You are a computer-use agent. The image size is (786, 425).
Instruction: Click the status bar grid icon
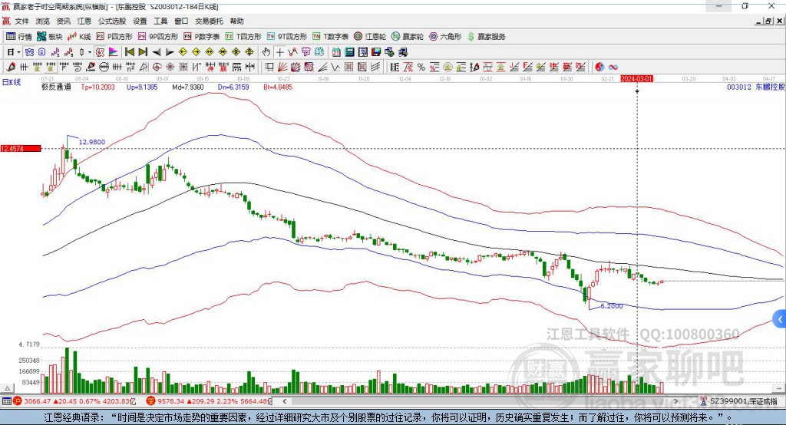(x=6, y=401)
